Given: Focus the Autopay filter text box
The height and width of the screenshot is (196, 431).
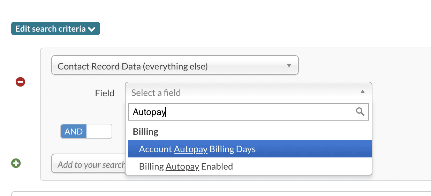Looking at the screenshot, I should [x=241, y=112].
